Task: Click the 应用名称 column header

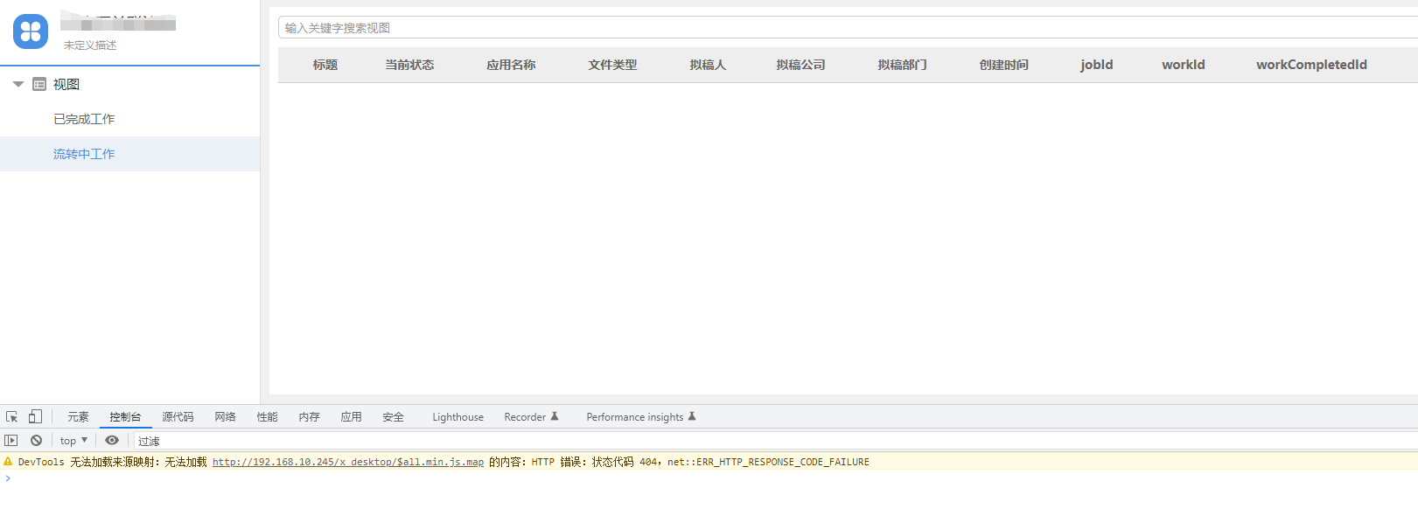Action: pyautogui.click(x=511, y=65)
